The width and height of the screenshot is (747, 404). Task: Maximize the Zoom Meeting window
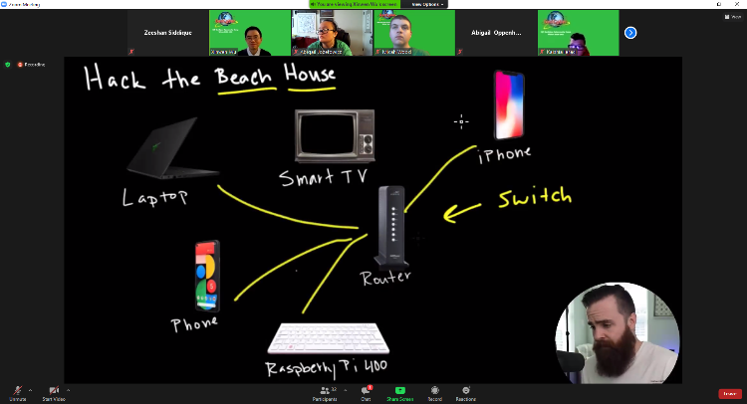718,4
